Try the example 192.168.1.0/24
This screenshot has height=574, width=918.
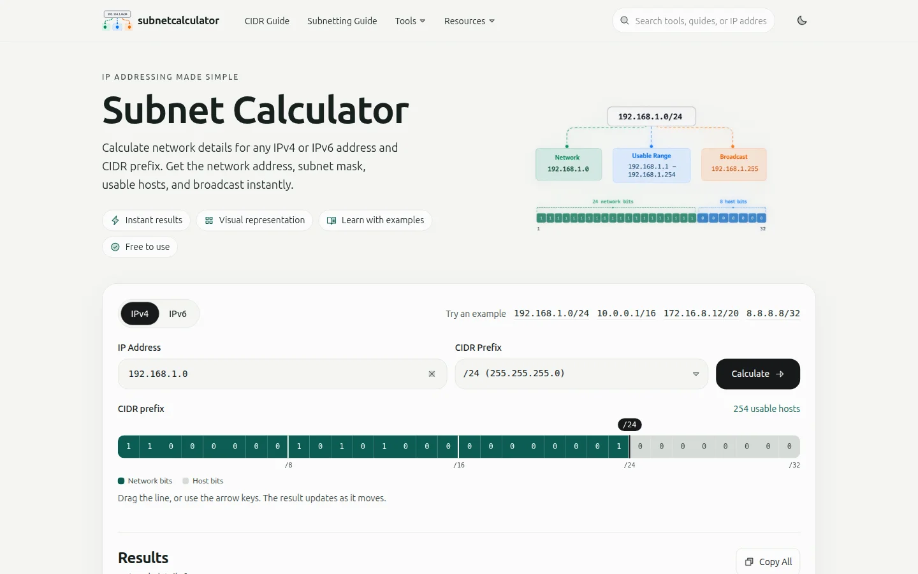click(551, 313)
